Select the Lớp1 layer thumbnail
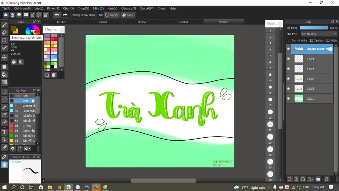The image size is (339, 191). point(299,98)
